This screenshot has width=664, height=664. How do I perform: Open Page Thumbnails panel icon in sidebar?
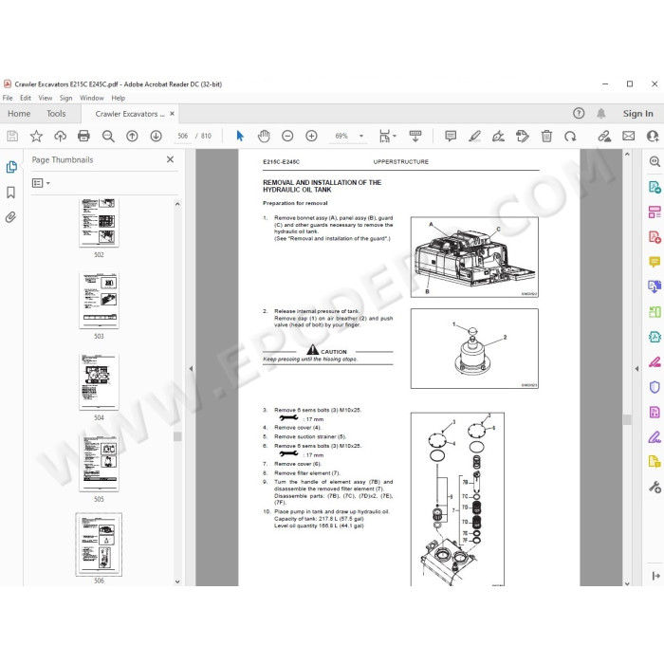click(x=11, y=167)
